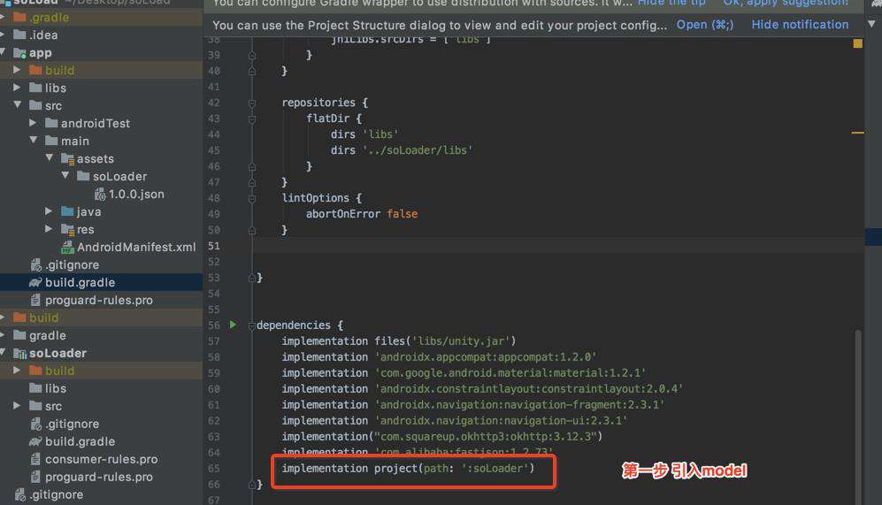Collapse the soLoader folder under assets
This screenshot has height=505, width=882.
65,175
